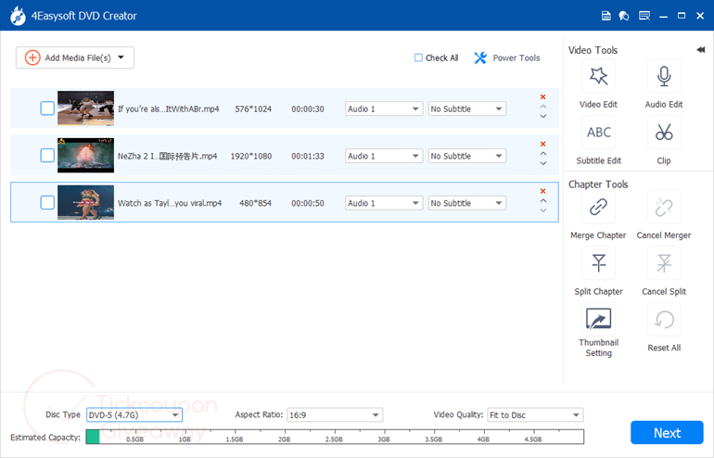714x458 pixels.
Task: Move NeZha 2 file up with arrow
Action: (543, 153)
